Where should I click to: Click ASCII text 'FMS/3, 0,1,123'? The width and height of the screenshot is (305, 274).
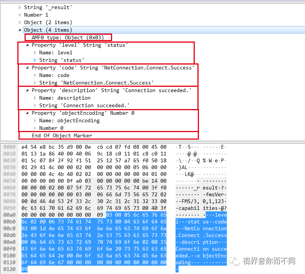coord(203,202)
